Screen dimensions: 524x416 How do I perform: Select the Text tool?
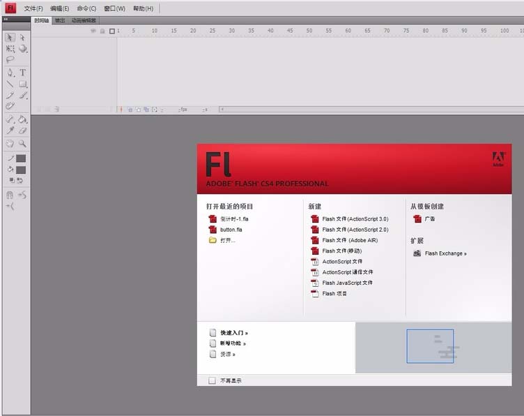[x=22, y=73]
